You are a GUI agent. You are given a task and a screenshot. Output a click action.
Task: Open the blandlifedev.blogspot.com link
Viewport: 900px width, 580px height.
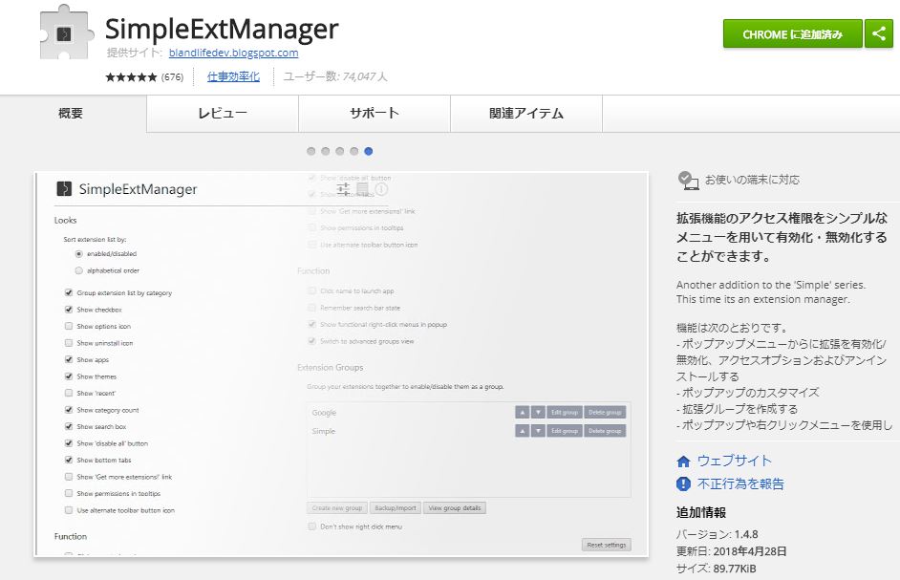point(234,53)
